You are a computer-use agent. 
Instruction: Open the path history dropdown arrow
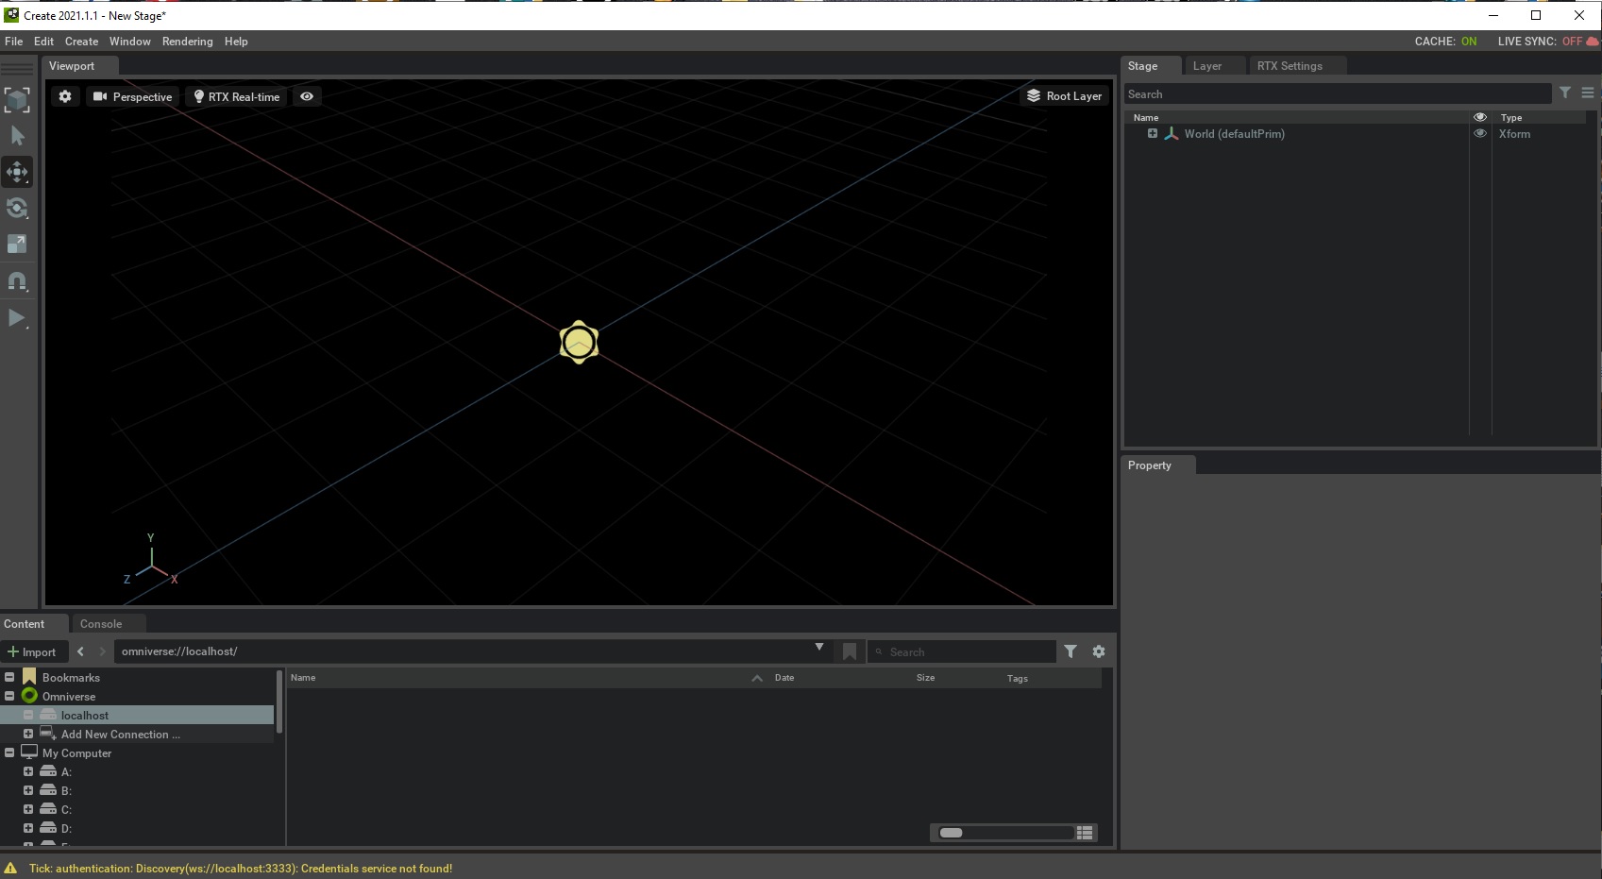coord(819,648)
